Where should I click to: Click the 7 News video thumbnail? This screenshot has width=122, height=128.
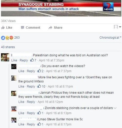tap(61, 8)
